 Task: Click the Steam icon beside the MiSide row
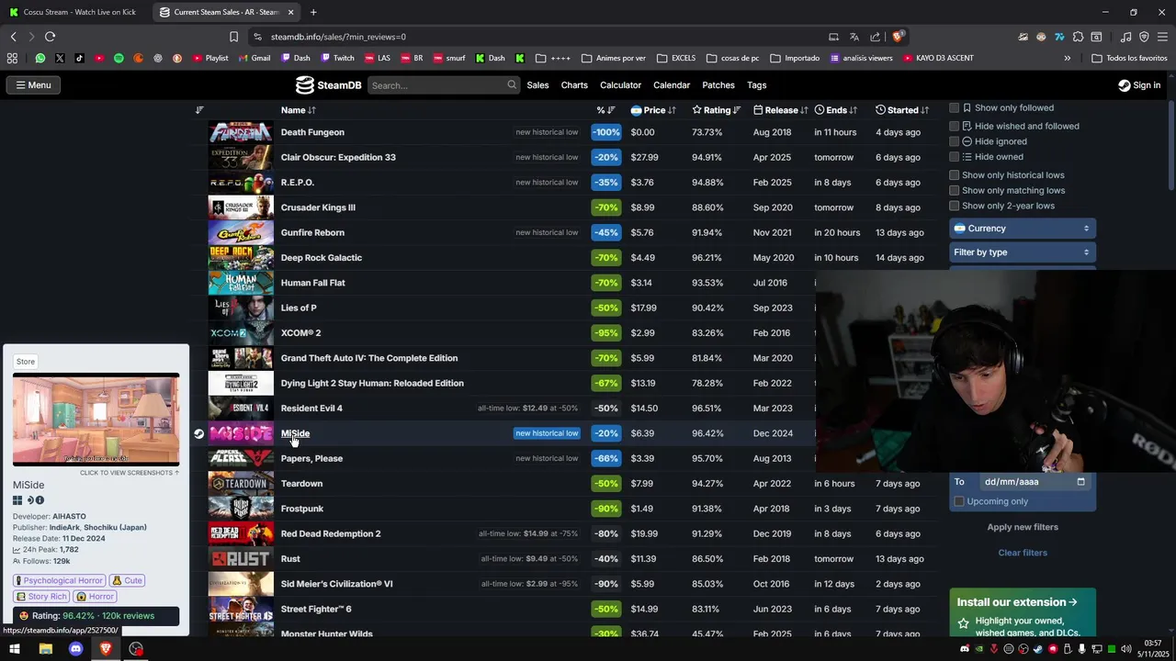pos(198,433)
